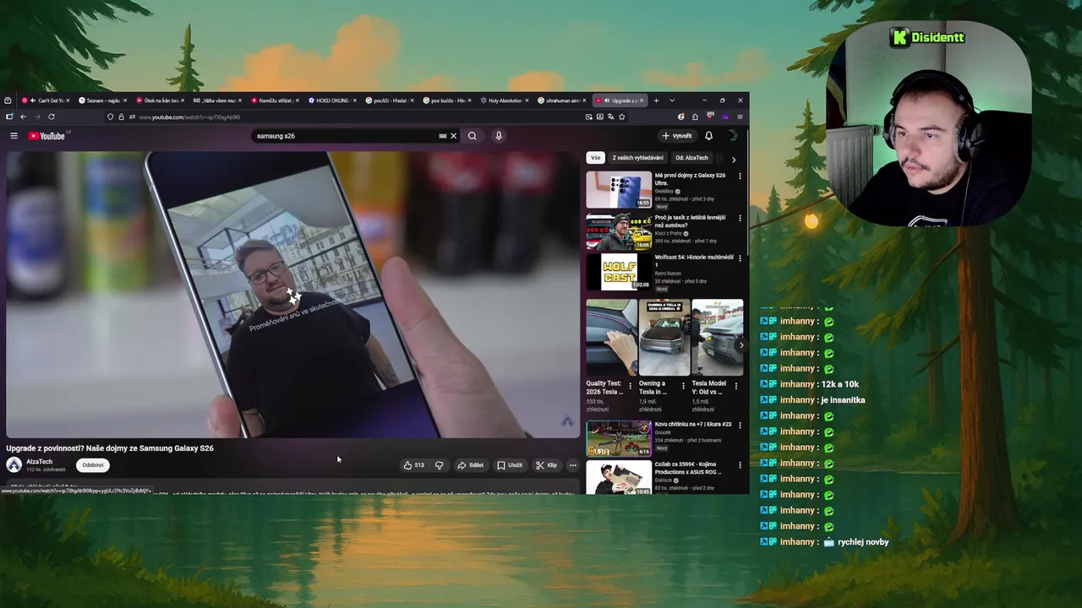1082x608 pixels.
Task: Open options for Kovu chitinku video
Action: coord(740,425)
